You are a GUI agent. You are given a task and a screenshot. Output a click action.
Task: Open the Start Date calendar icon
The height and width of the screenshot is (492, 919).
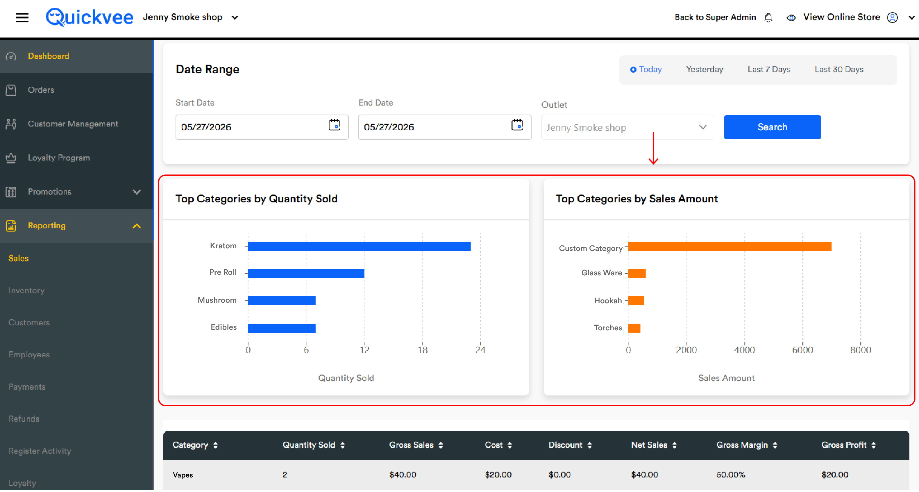(334, 125)
